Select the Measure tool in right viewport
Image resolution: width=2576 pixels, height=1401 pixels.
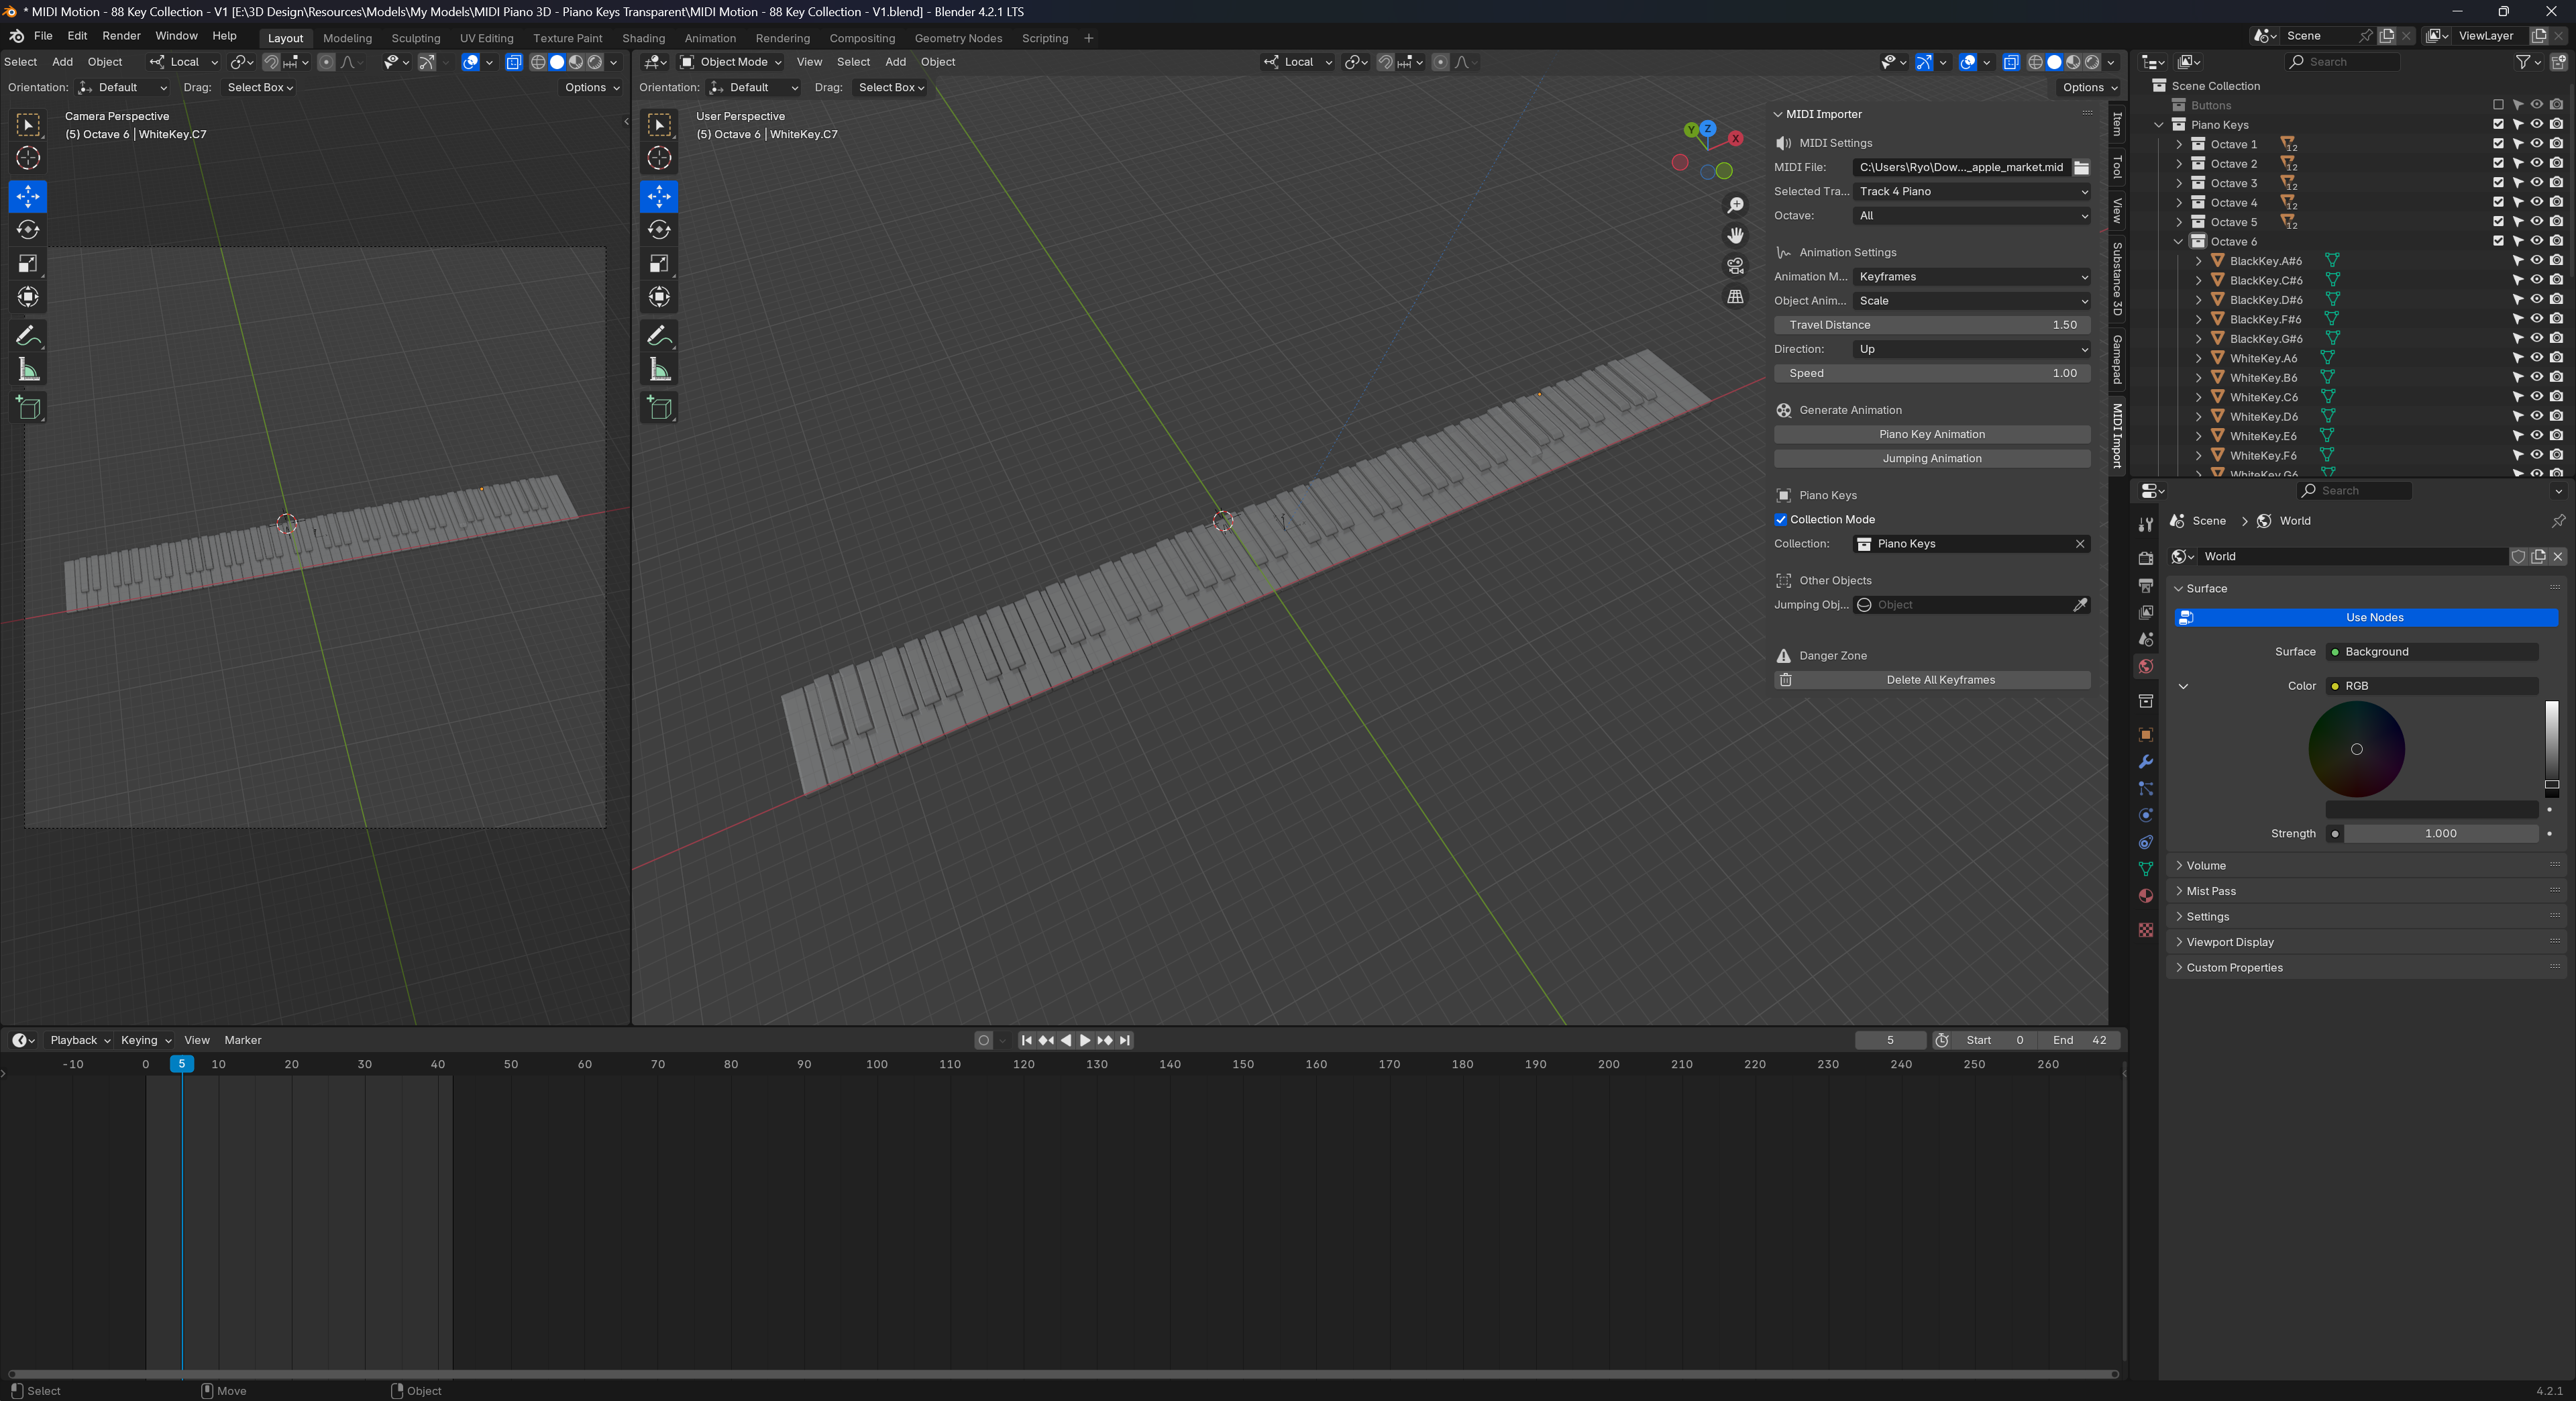coord(659,370)
